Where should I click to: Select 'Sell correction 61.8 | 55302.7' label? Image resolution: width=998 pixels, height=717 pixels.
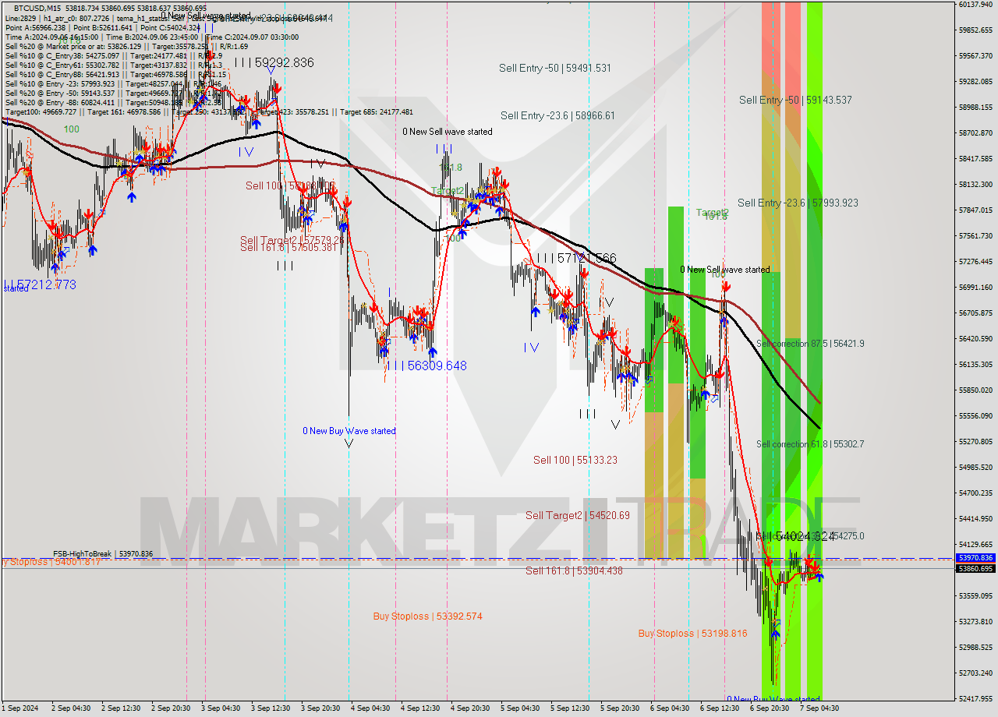click(x=810, y=444)
